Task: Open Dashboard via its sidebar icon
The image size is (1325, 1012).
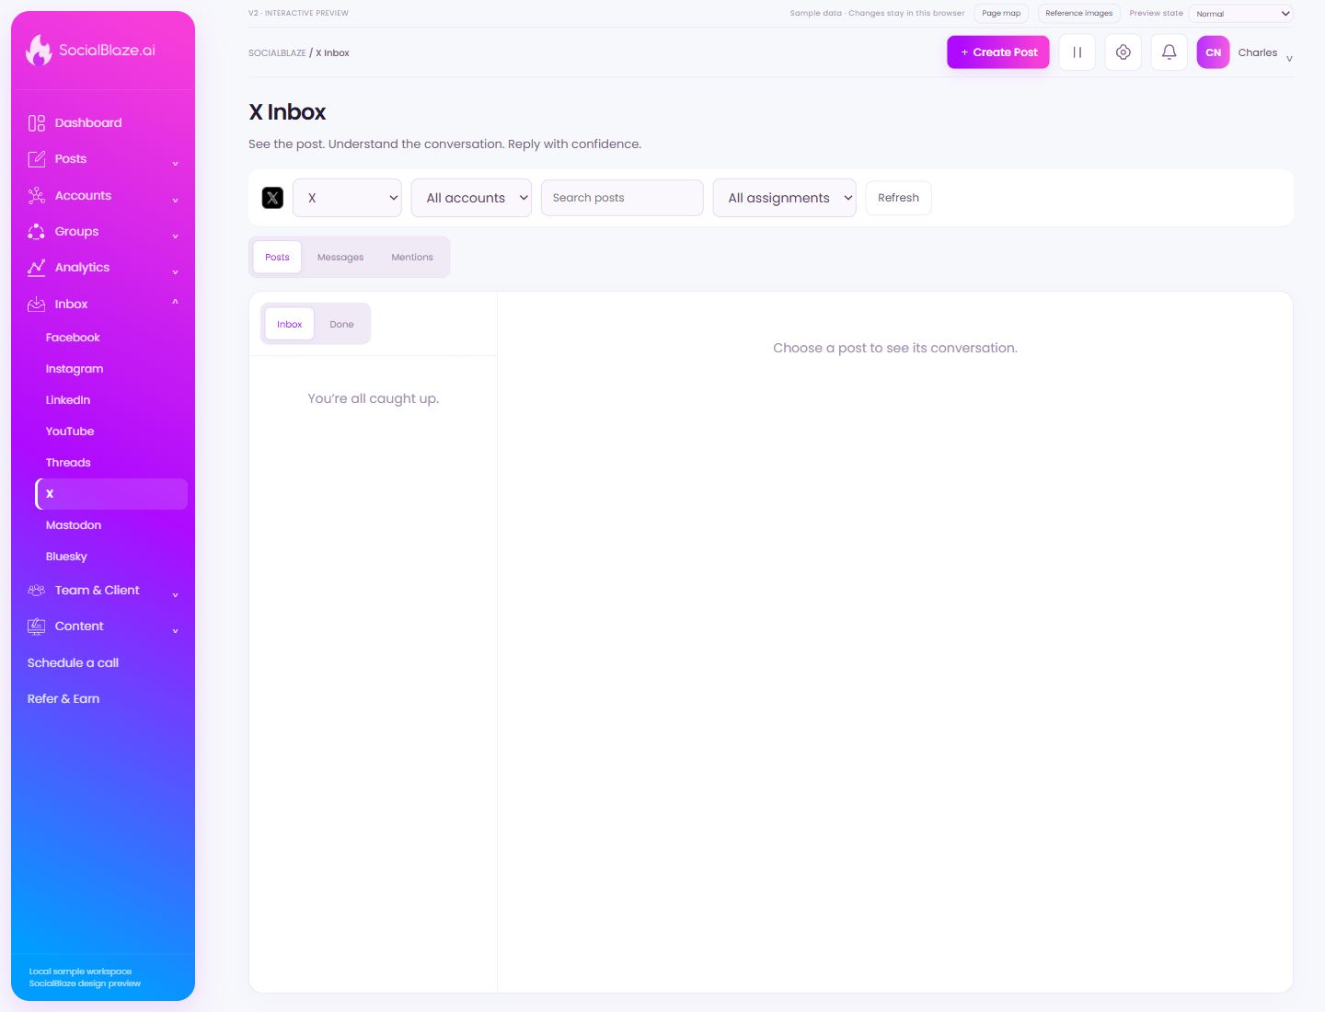Action: pyautogui.click(x=37, y=123)
